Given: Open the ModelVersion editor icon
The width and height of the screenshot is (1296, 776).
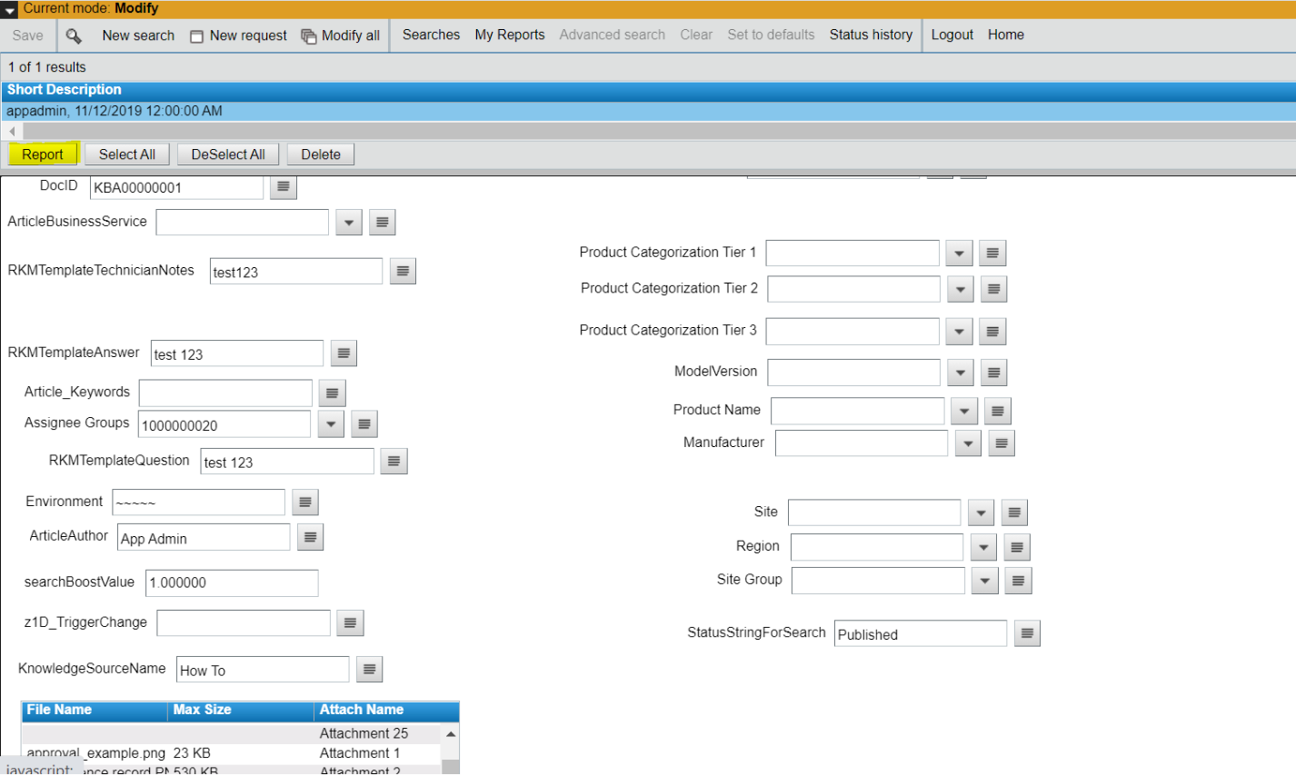Looking at the screenshot, I should tap(994, 372).
